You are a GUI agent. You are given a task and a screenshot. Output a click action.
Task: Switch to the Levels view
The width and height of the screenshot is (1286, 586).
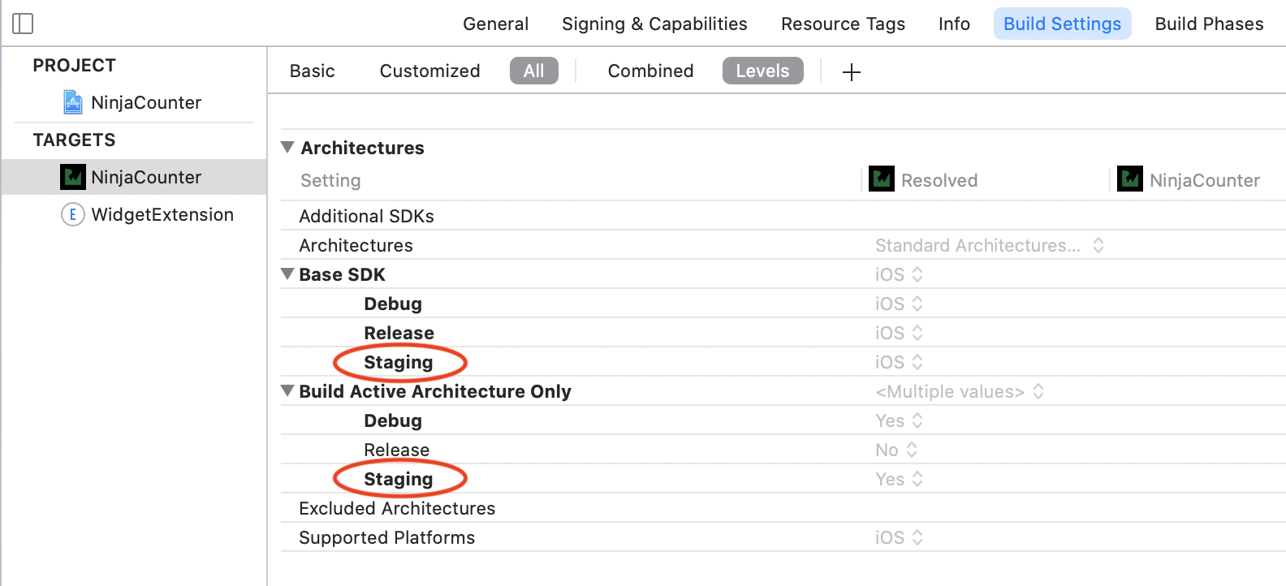tap(762, 71)
